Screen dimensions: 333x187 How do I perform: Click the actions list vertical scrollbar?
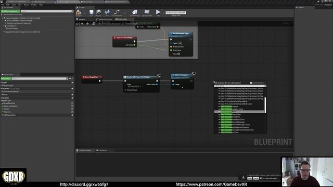[265, 105]
